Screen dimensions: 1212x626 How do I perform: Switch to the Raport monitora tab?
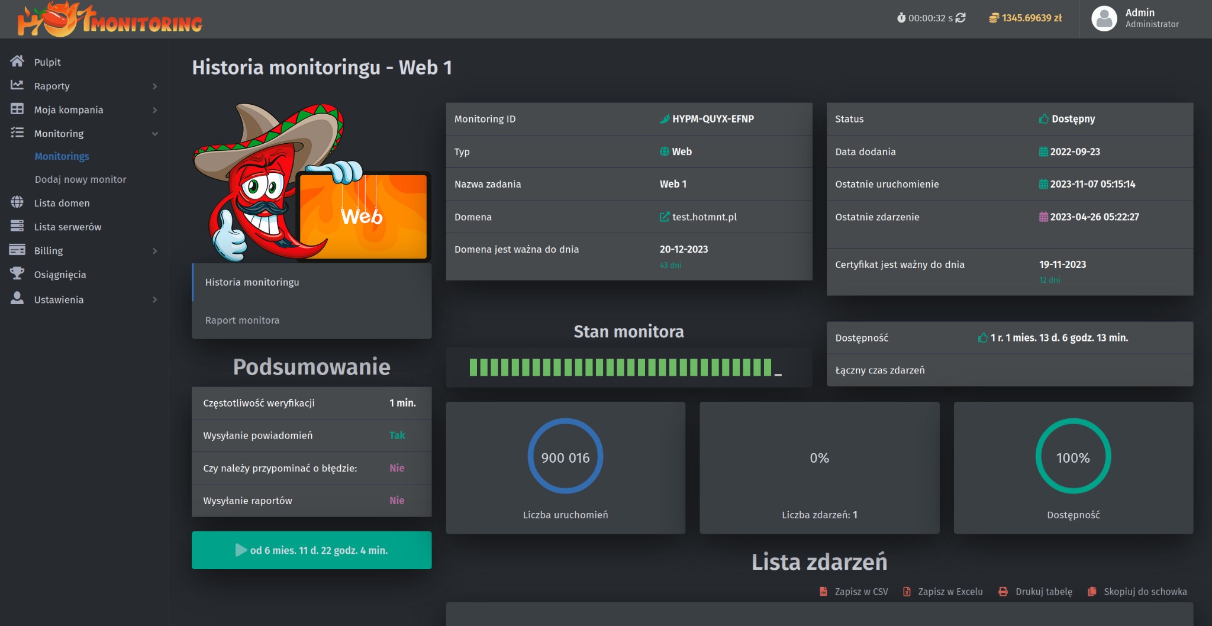click(x=242, y=320)
